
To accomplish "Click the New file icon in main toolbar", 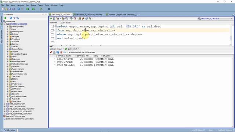I will pos(3,9).
